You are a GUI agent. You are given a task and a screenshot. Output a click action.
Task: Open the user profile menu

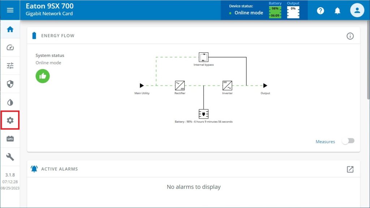(357, 10)
